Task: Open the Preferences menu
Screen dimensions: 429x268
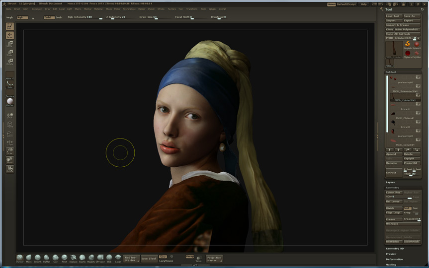Action: tap(129, 9)
